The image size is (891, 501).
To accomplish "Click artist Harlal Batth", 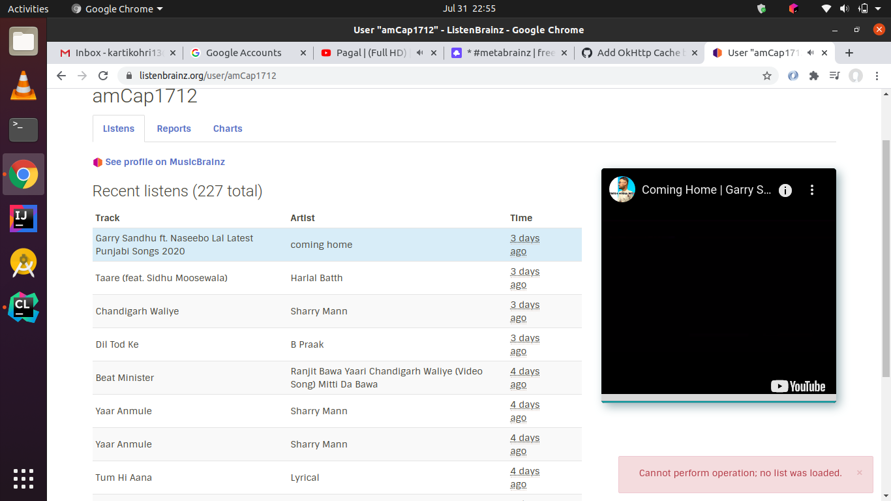I will pyautogui.click(x=316, y=278).
